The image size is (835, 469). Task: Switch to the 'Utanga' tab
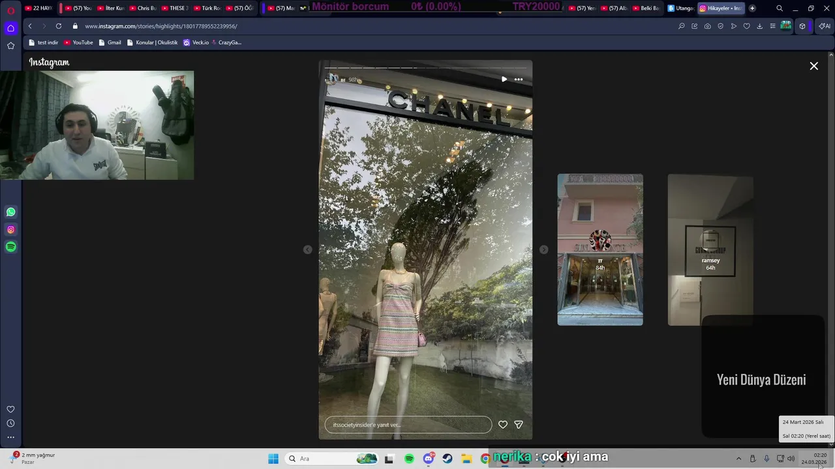[x=680, y=8]
